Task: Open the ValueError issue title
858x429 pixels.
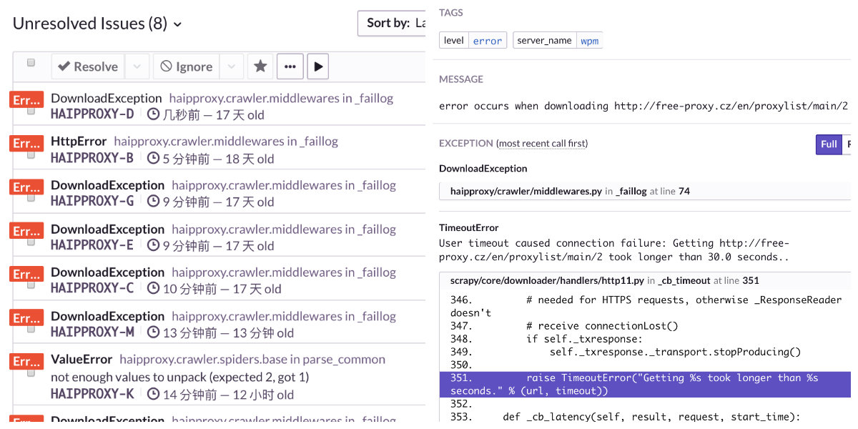Action: (x=82, y=360)
